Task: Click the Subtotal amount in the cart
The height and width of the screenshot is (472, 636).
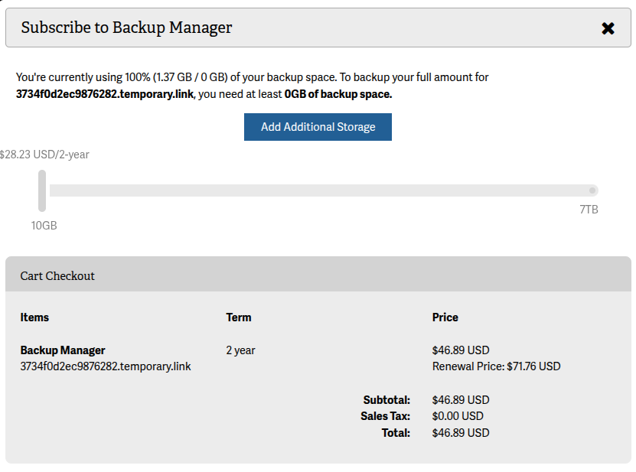Action: coord(460,399)
